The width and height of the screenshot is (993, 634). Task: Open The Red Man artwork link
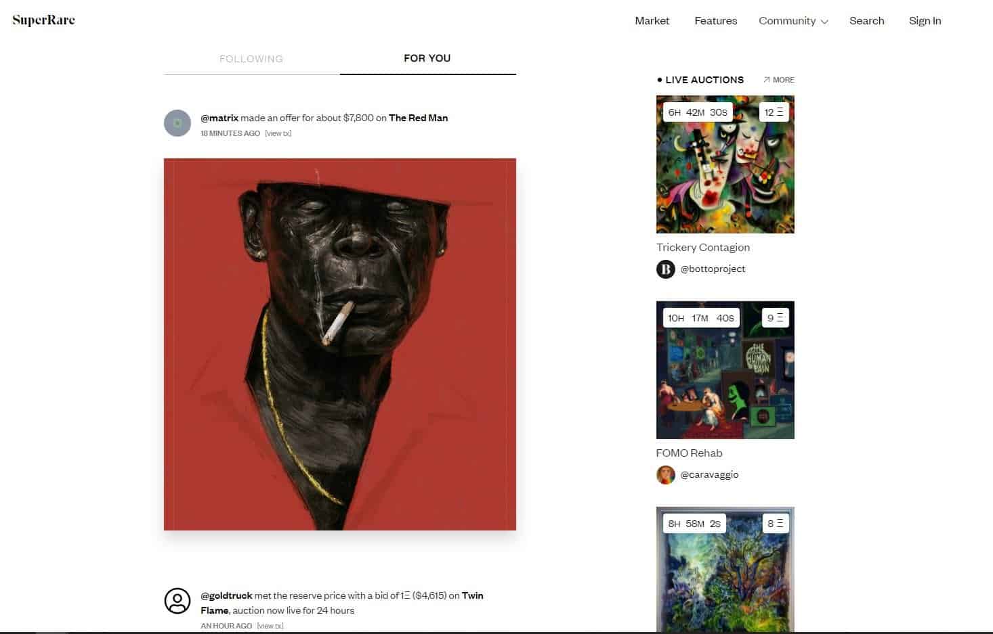(418, 118)
